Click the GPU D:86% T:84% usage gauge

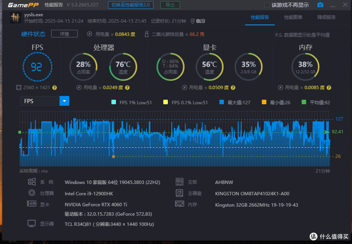pos(170,67)
